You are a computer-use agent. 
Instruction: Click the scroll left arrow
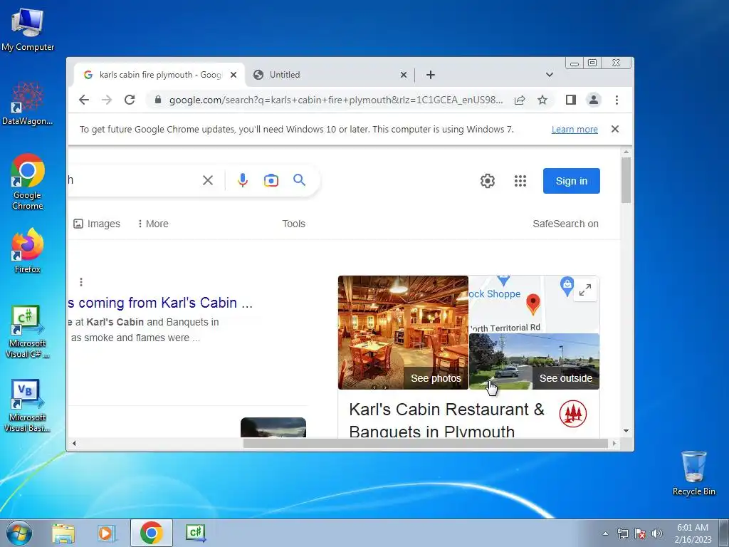click(x=74, y=443)
